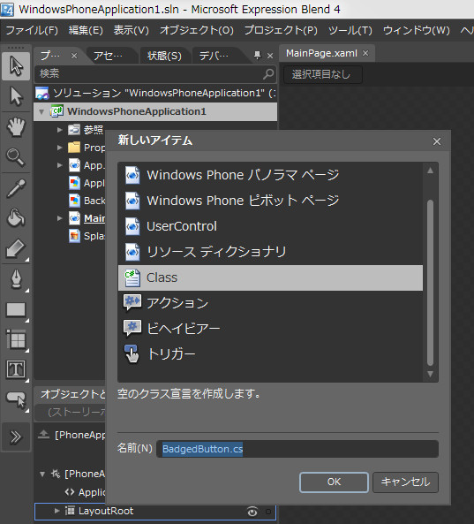The width and height of the screenshot is (474, 524).
Task: Close the MainPage.xaml document tab
Action: click(365, 53)
